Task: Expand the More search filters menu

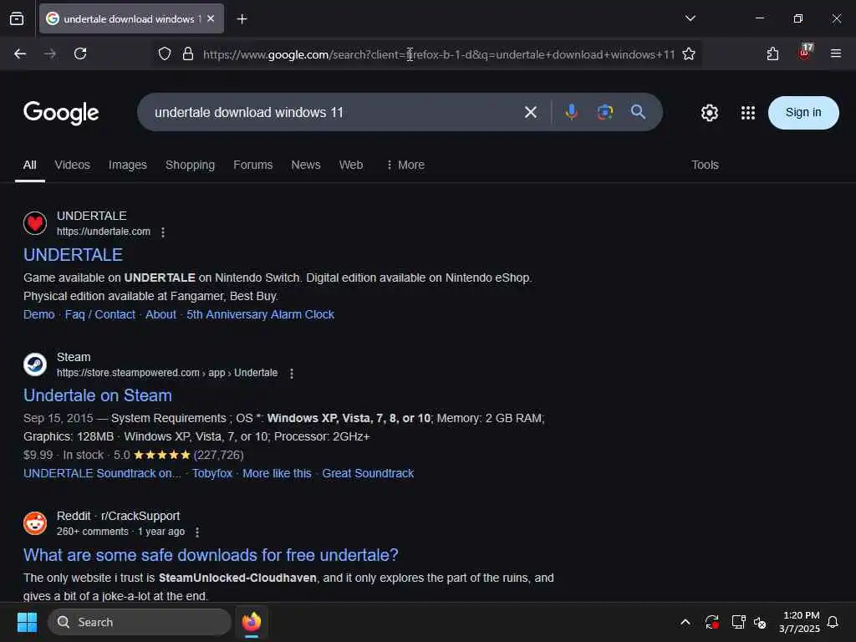Action: 405,165
